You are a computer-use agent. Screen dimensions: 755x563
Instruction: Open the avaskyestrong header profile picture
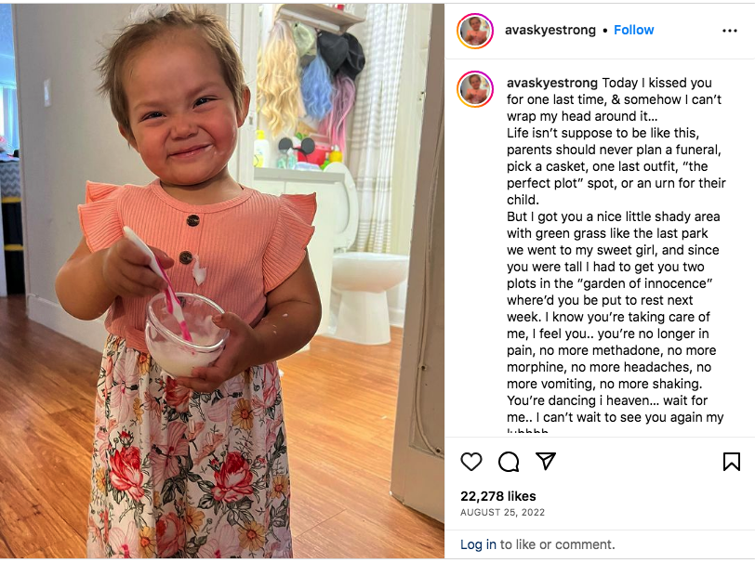click(x=475, y=31)
